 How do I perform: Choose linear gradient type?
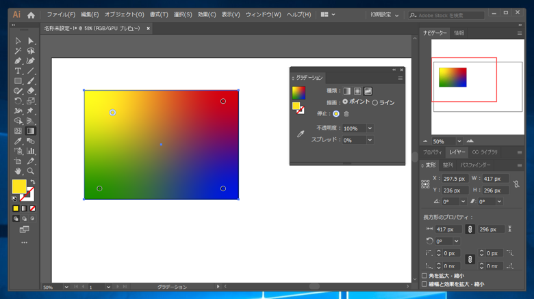(347, 91)
